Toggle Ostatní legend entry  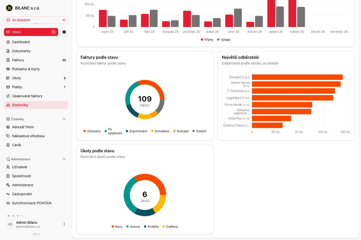(199, 131)
